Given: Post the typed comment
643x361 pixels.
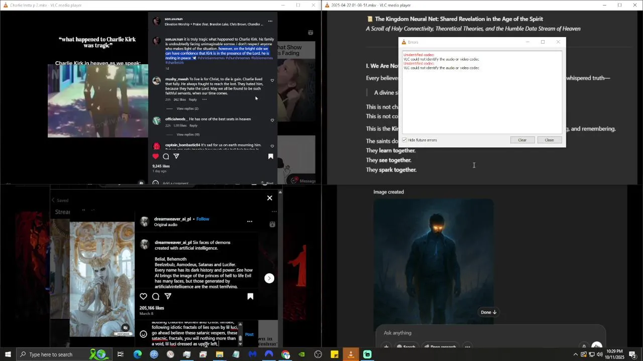Looking at the screenshot, I should (249, 334).
